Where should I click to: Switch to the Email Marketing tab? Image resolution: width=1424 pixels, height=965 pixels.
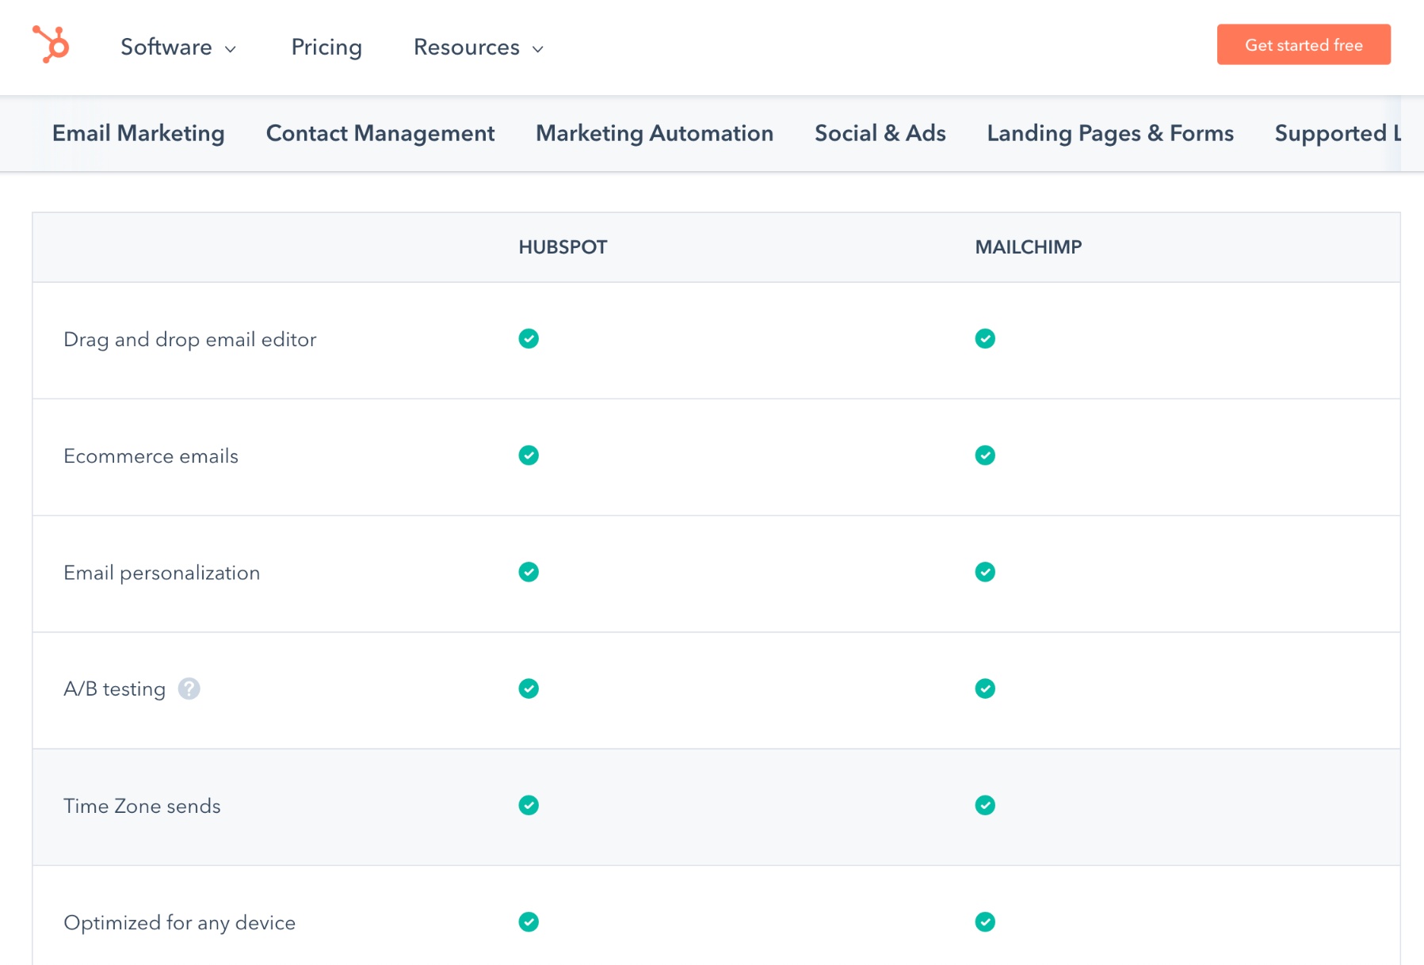tap(139, 133)
